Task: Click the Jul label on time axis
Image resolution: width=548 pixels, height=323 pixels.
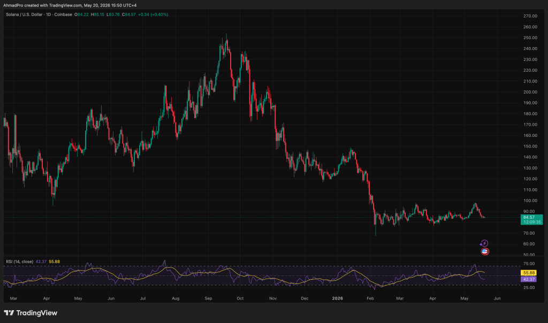Action: [x=143, y=298]
